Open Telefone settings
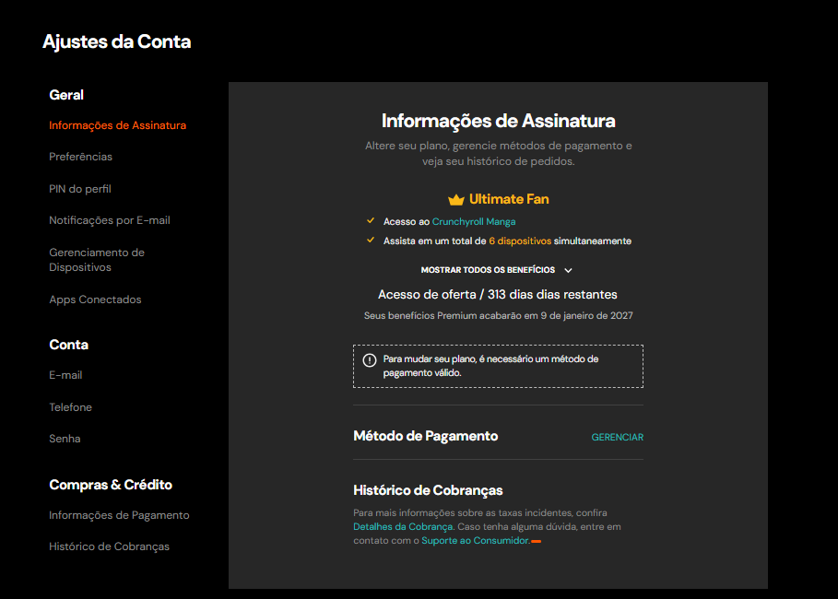Screen dimensions: 838x599 click(70, 406)
